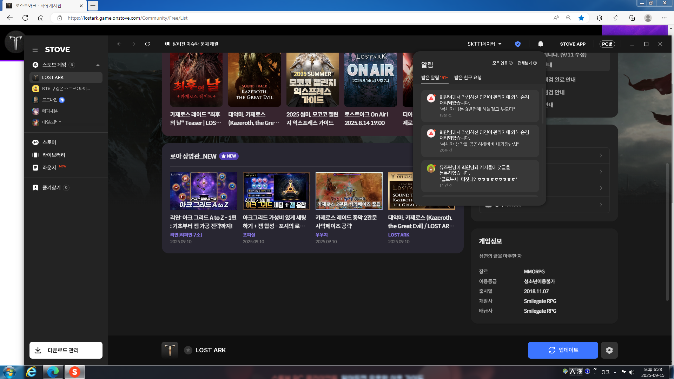674x379 pixels.
Task: Open 다운로드 관리 download manager
Action: (66, 350)
